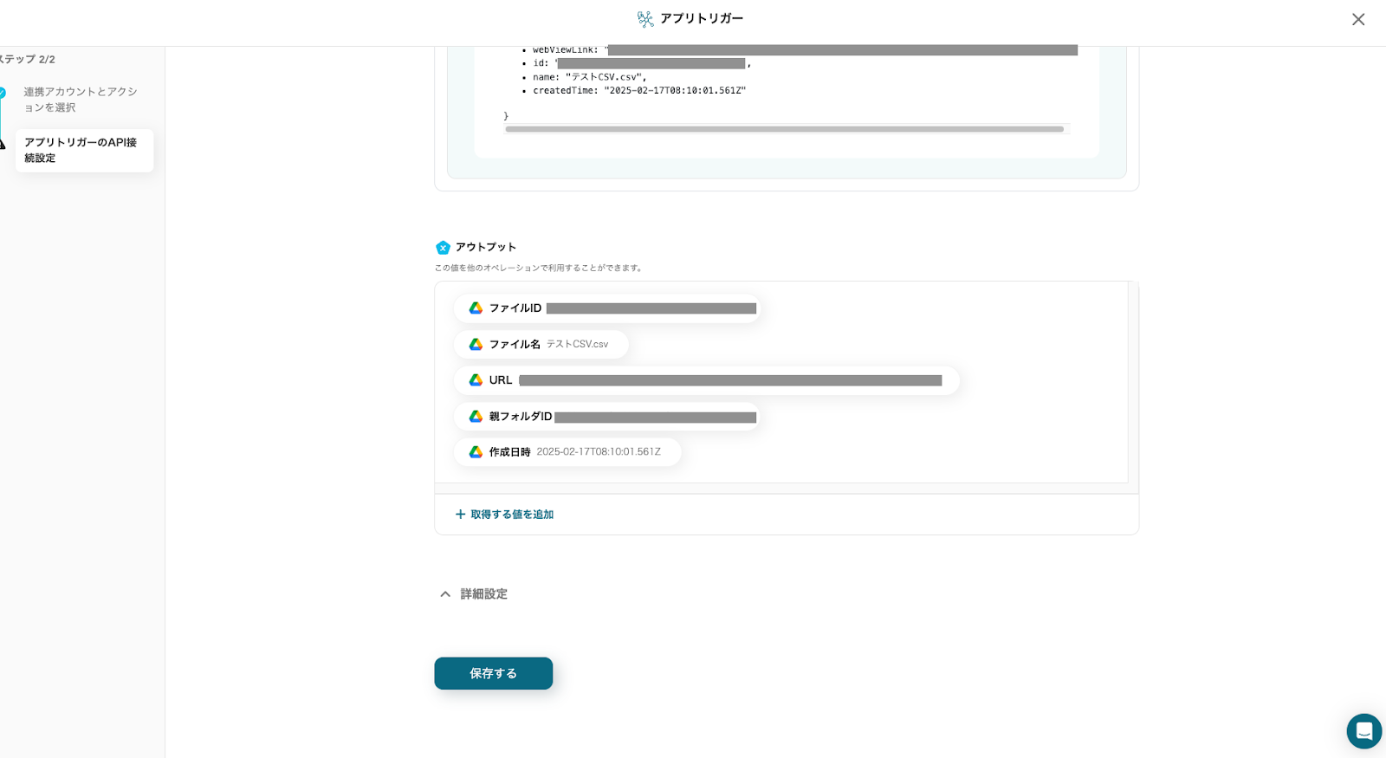Expand the 詳細設定 section chevron
Image resolution: width=1386 pixels, height=758 pixels.
click(x=445, y=594)
